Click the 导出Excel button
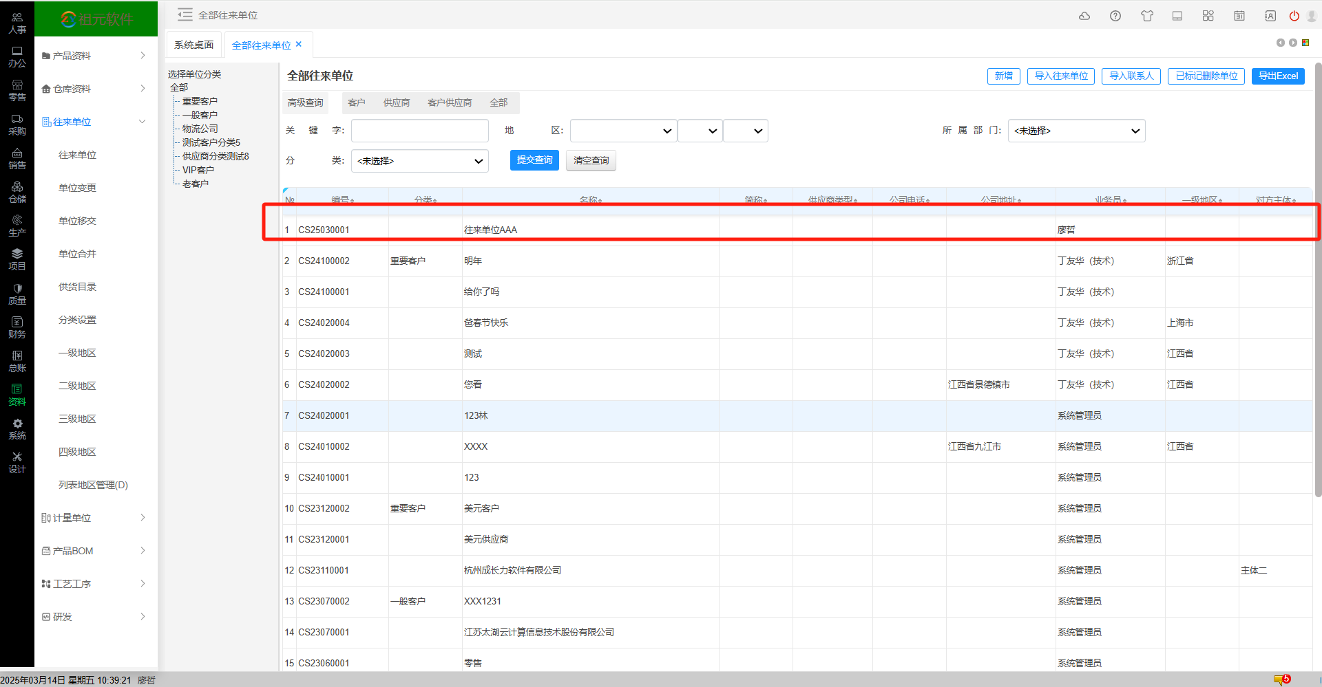The image size is (1322, 687). pos(1278,76)
